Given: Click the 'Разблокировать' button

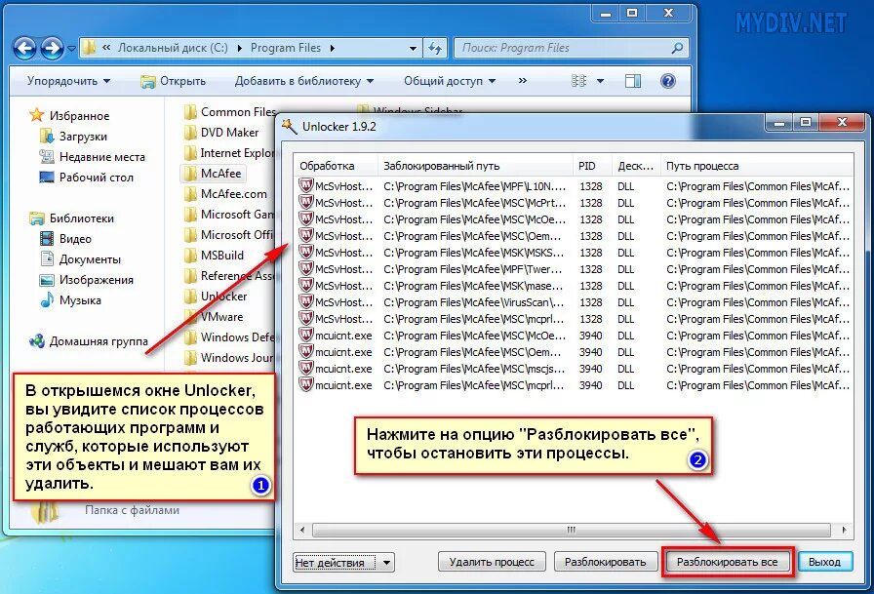Looking at the screenshot, I should tap(606, 562).
